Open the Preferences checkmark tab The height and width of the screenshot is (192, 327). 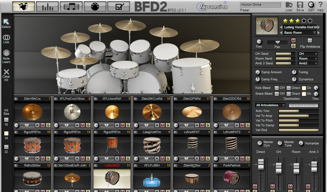[x=118, y=6]
